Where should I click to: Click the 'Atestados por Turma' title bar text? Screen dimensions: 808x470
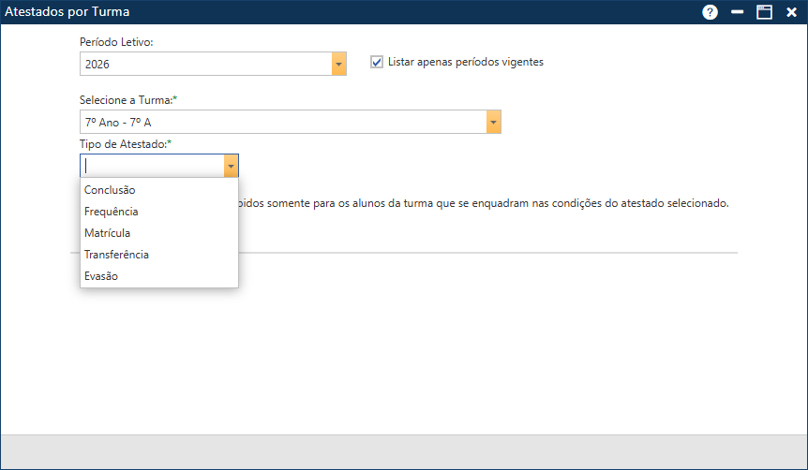tap(67, 12)
